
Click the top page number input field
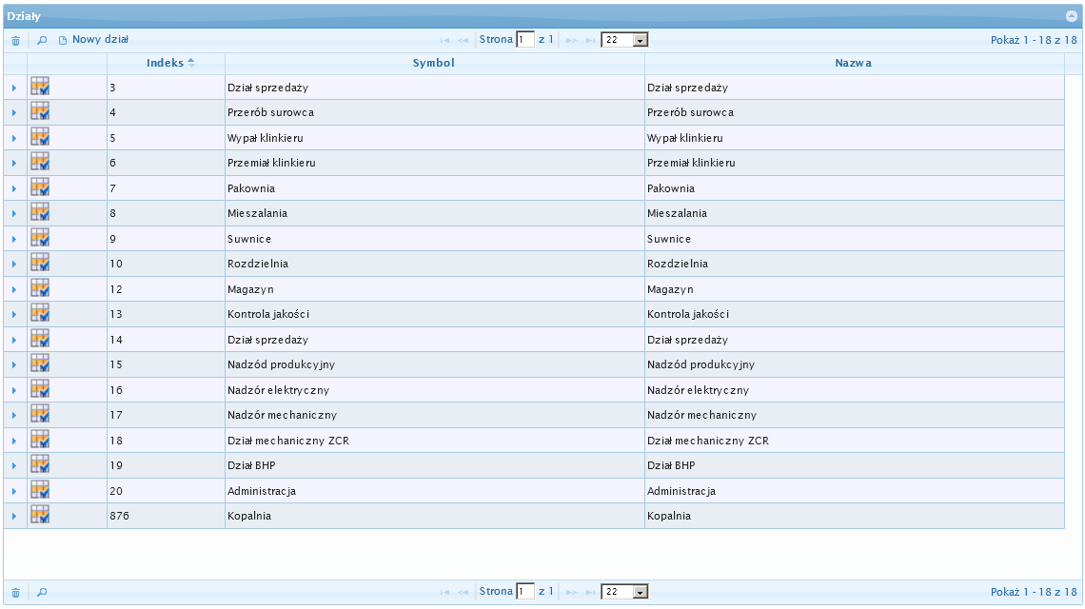click(525, 40)
